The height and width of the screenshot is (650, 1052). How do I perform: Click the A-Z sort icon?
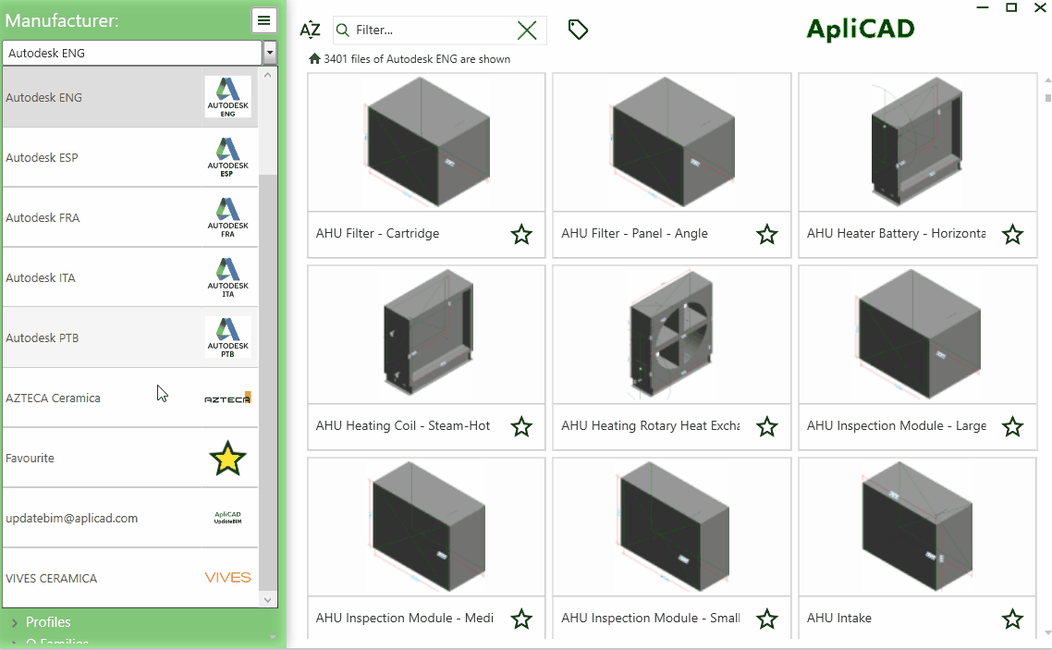coord(310,31)
